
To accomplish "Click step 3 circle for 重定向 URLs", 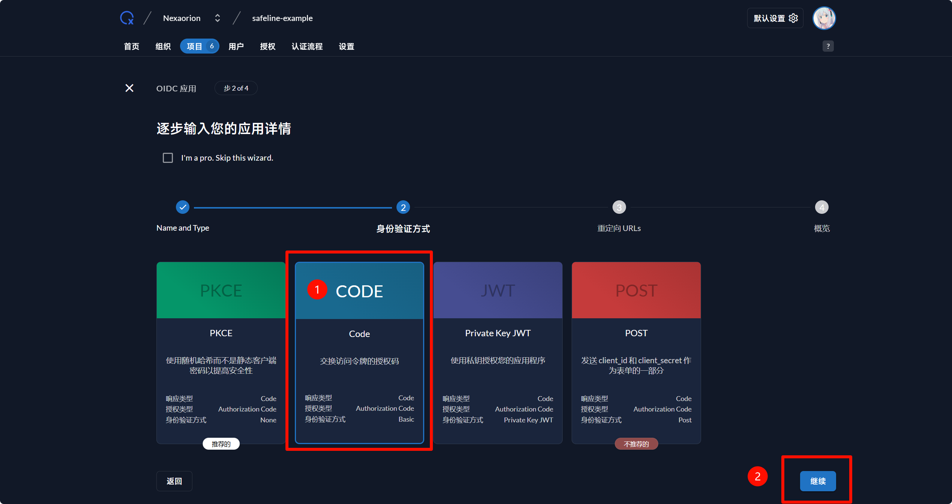I will pos(619,207).
